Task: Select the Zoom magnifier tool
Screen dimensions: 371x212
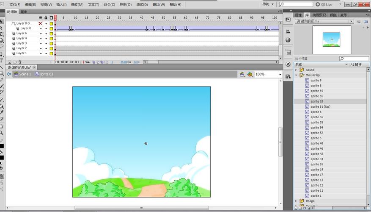Action: tap(1, 133)
